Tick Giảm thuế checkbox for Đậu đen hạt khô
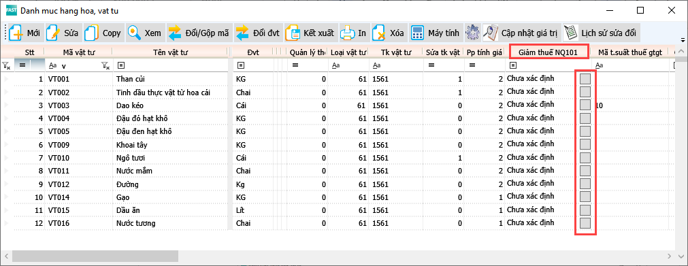This screenshot has width=688, height=266. pos(585,131)
